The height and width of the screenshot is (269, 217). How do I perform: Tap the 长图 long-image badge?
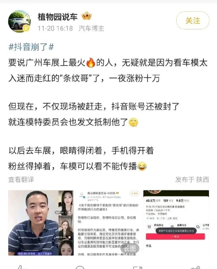point(130,248)
